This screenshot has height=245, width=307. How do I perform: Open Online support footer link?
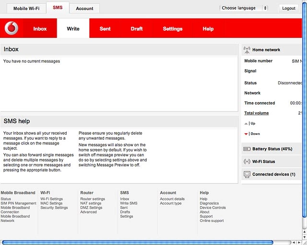[212, 221]
